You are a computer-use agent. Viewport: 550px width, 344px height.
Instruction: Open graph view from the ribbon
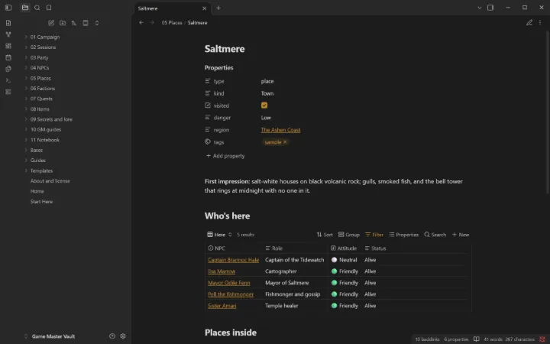(x=8, y=34)
